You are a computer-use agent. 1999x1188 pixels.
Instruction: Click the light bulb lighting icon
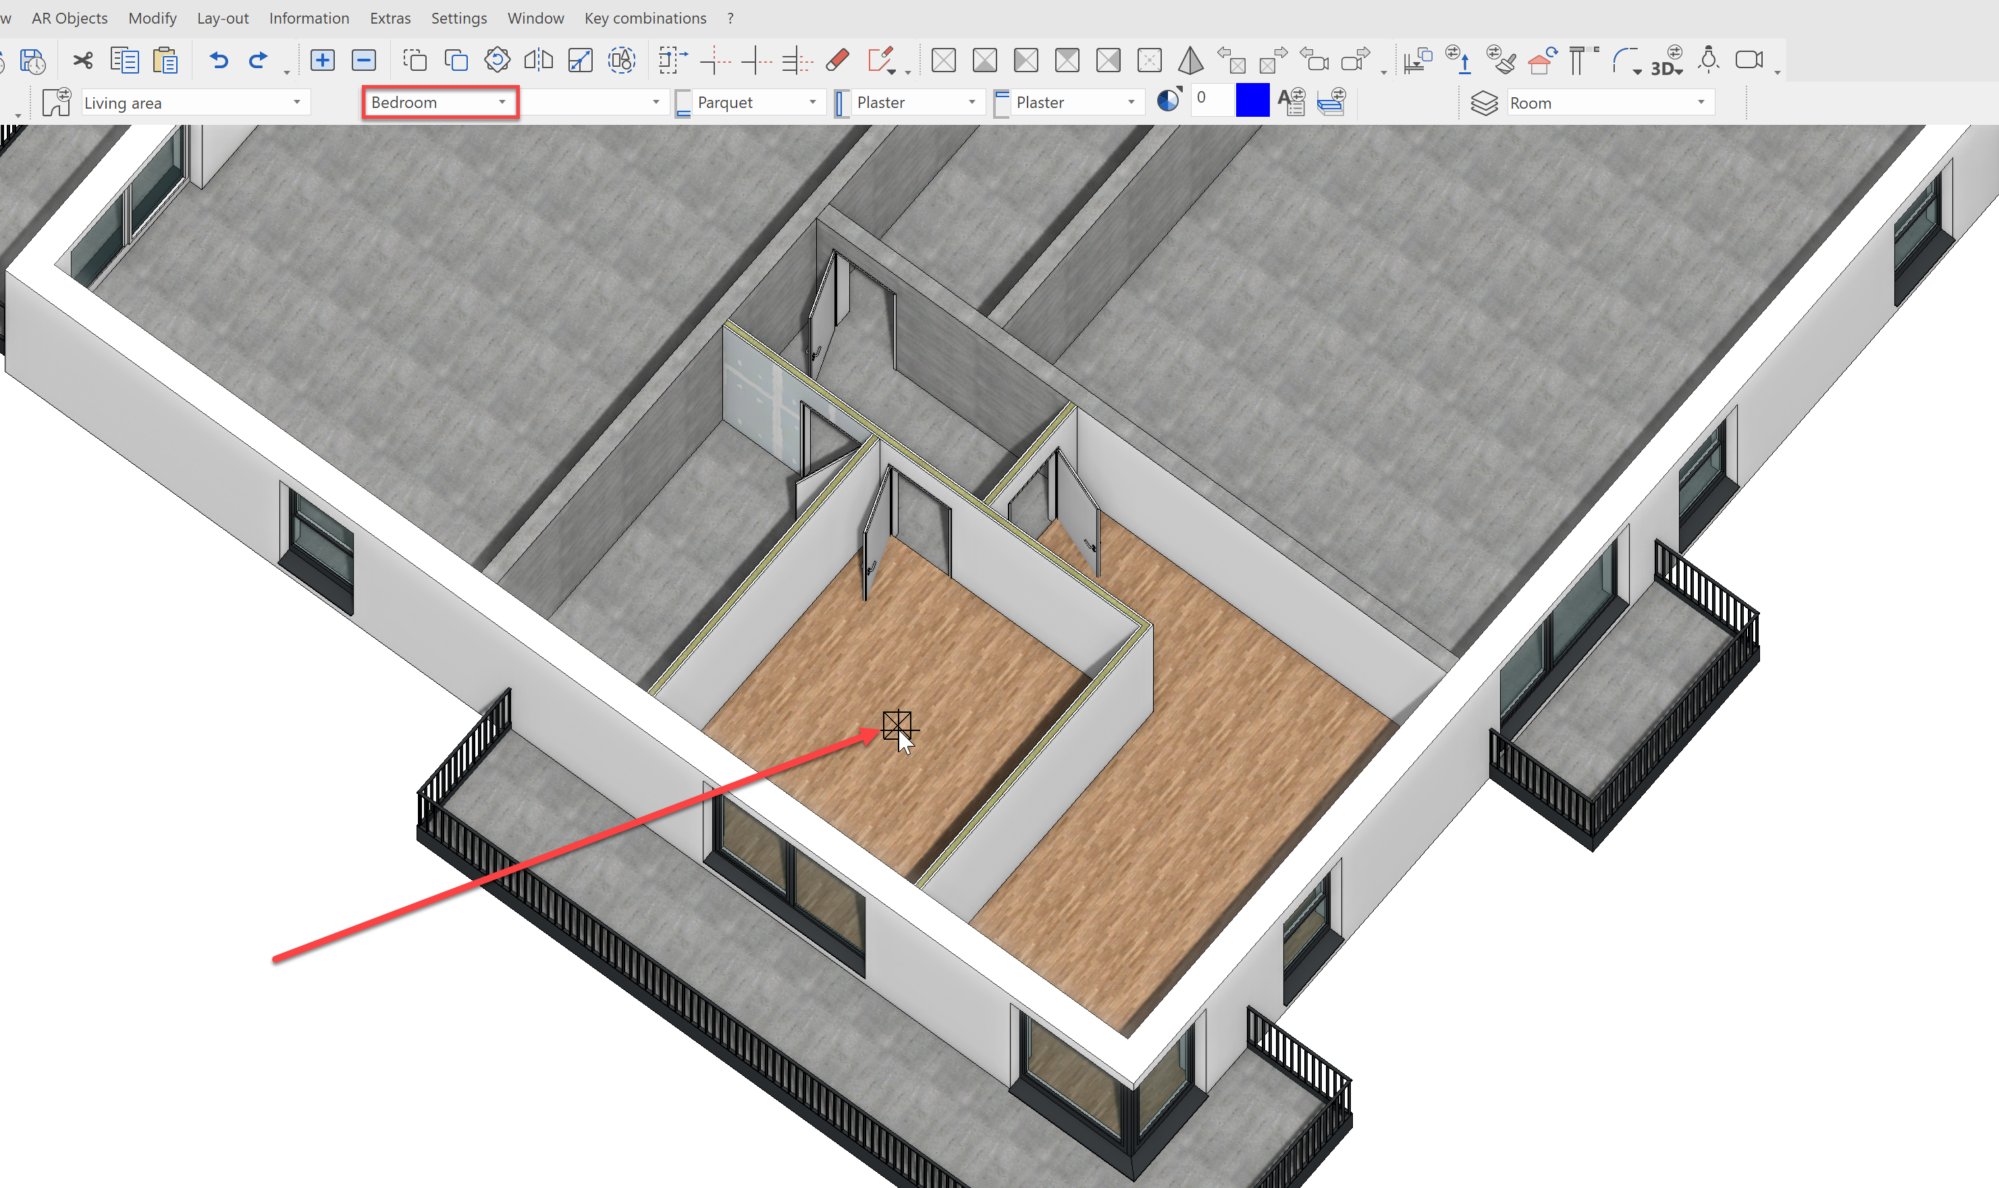1709,60
